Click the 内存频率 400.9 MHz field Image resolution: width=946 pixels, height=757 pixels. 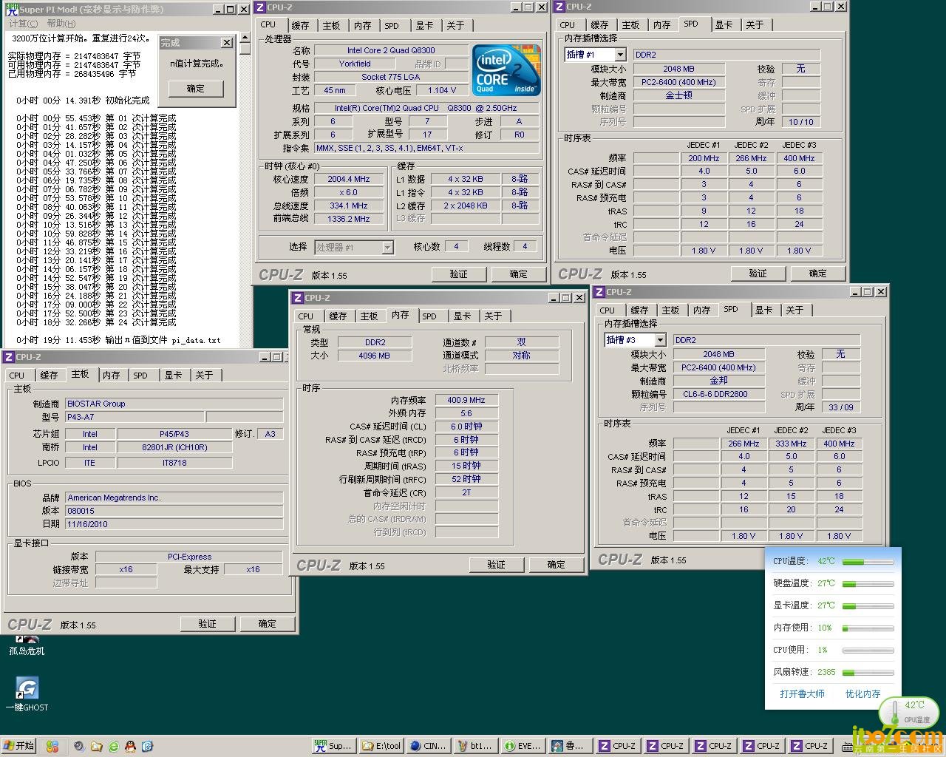466,400
